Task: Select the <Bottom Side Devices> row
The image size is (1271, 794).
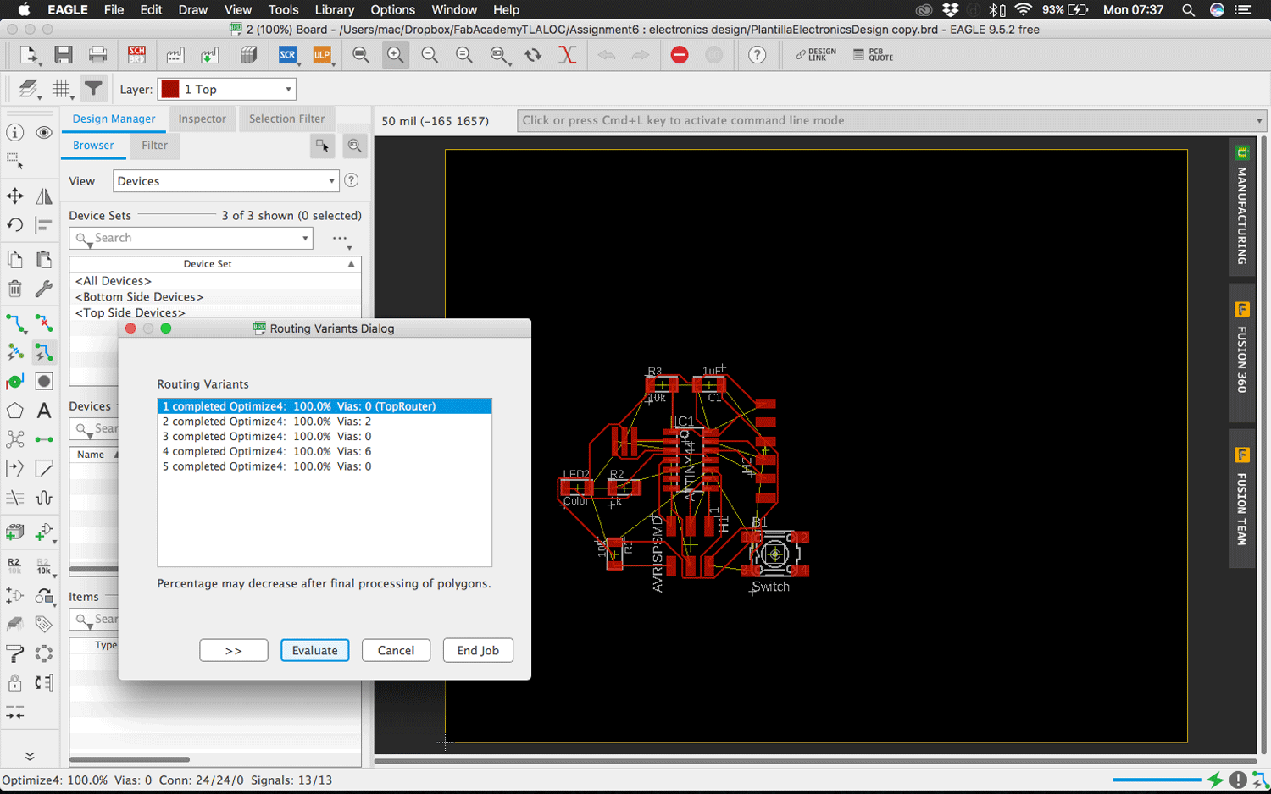Action: [215, 297]
